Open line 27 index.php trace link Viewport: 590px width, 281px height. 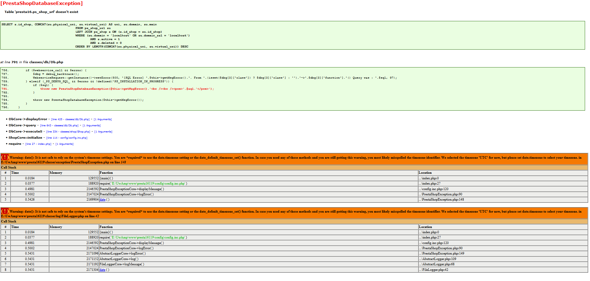[38, 144]
